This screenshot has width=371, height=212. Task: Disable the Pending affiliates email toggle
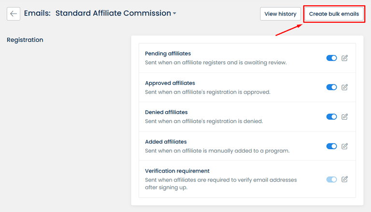(331, 58)
